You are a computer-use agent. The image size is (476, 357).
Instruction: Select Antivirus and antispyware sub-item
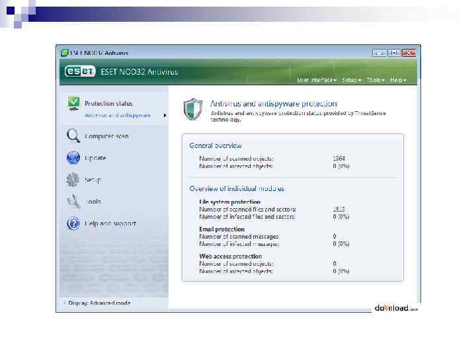pyautogui.click(x=118, y=115)
